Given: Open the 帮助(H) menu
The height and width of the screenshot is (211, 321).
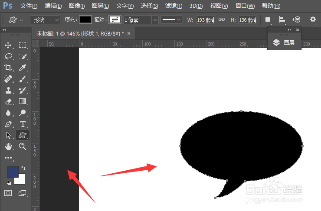Looking at the screenshot, I should click(x=271, y=6).
